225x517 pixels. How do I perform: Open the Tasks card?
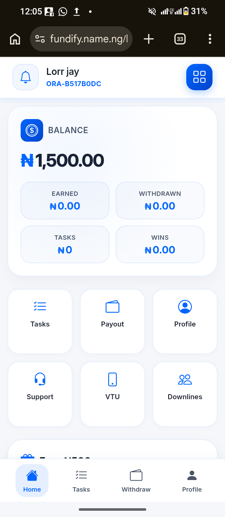(x=40, y=321)
